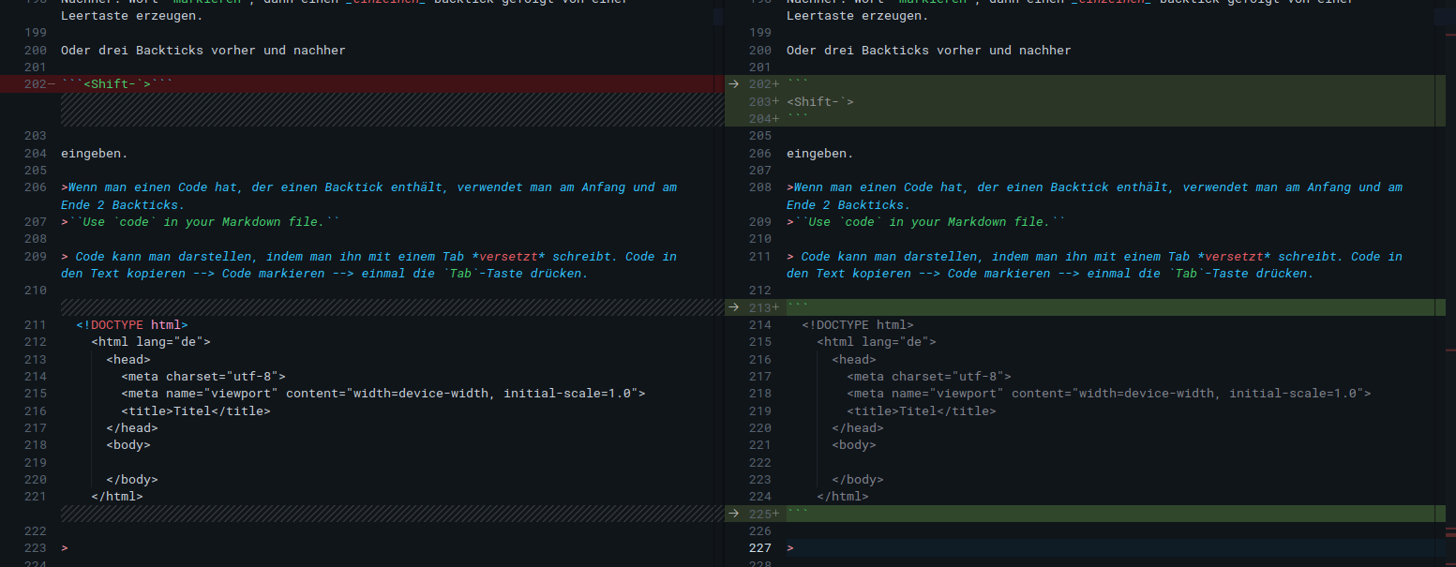
Task: Click '<body>' on line 218 in original pane
Action: tap(128, 445)
